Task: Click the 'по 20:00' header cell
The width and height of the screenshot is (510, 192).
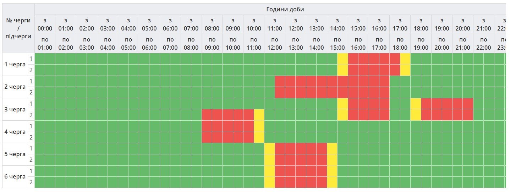Action: click(x=442, y=43)
